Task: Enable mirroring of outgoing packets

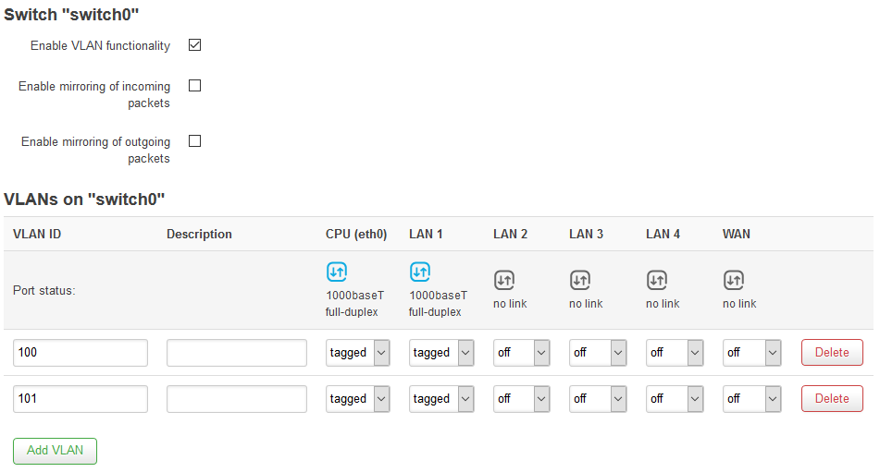Action: click(x=194, y=141)
